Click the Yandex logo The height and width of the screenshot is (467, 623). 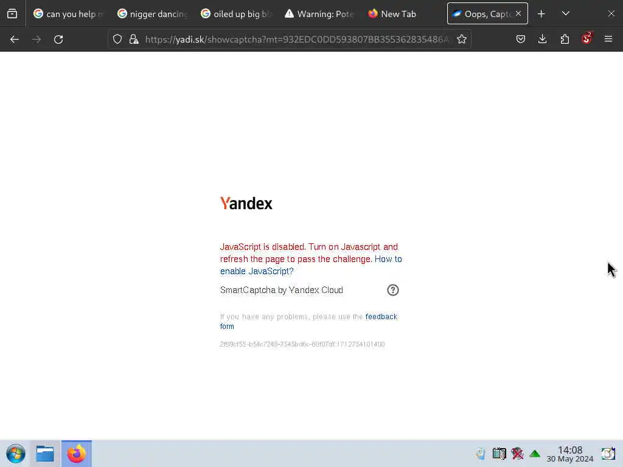click(246, 203)
